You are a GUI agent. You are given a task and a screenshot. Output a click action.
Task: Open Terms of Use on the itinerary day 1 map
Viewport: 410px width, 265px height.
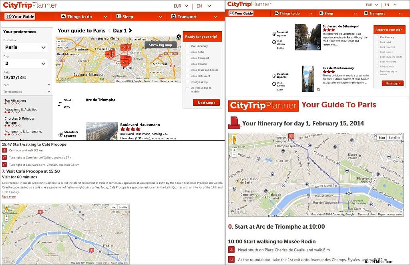tap(366, 214)
